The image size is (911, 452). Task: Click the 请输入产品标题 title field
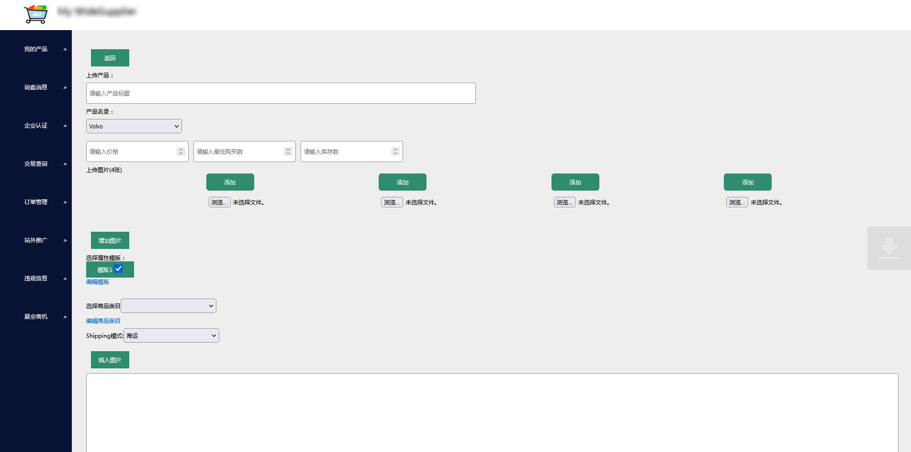pos(281,93)
